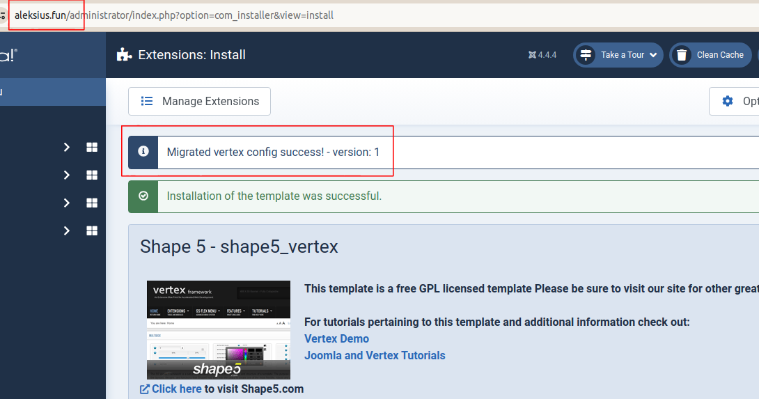This screenshot has width=759, height=399.
Task: Open the bottom dashboard grid icon in the sidebar
Action: (x=92, y=230)
